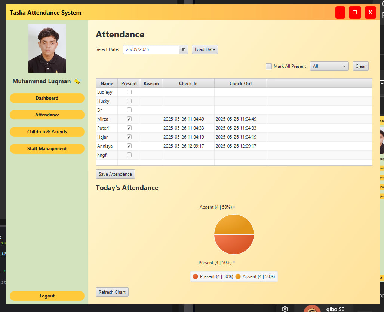This screenshot has height=312, width=384.
Task: Click the Absent (4 | 50%) chart label
Action: coord(216,207)
